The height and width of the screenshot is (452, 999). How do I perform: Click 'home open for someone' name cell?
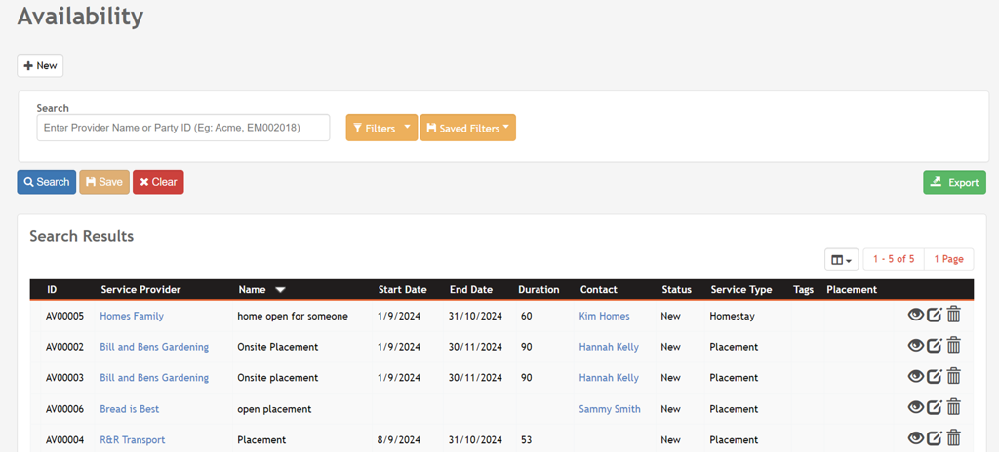point(293,316)
